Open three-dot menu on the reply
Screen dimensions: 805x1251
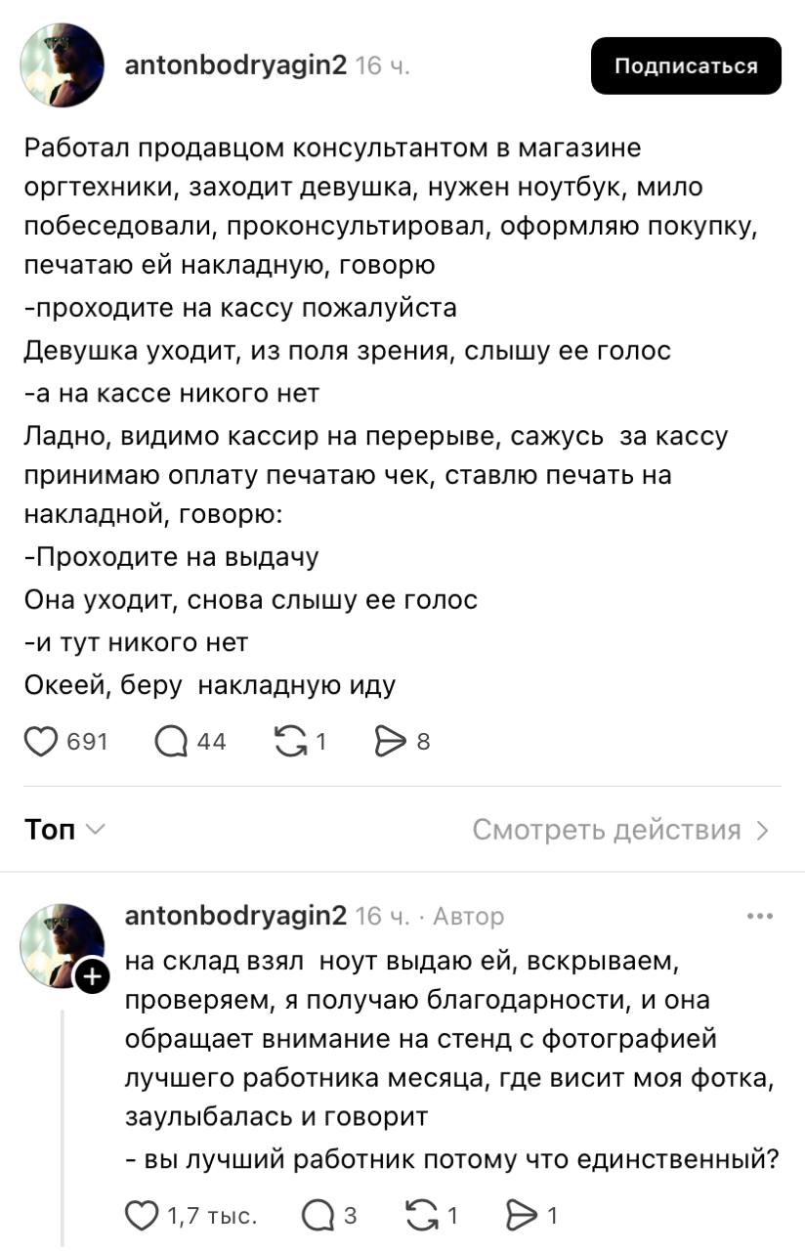tap(759, 917)
